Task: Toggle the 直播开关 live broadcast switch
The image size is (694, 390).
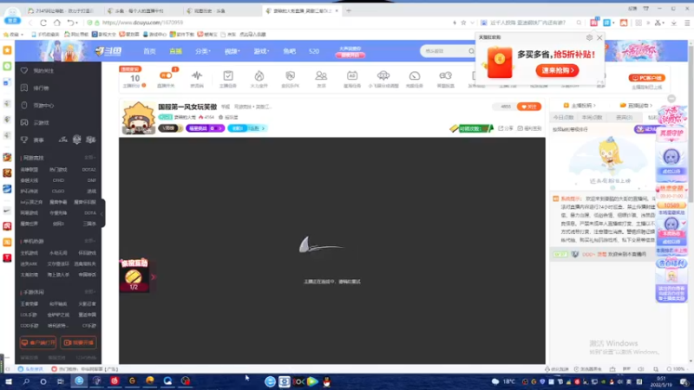Action: click(166, 75)
